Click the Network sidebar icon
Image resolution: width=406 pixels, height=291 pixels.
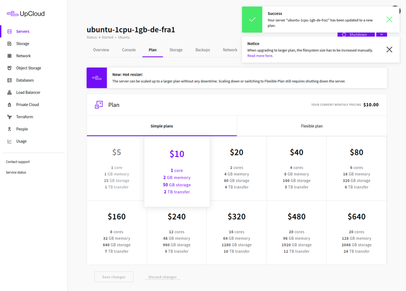click(x=10, y=56)
